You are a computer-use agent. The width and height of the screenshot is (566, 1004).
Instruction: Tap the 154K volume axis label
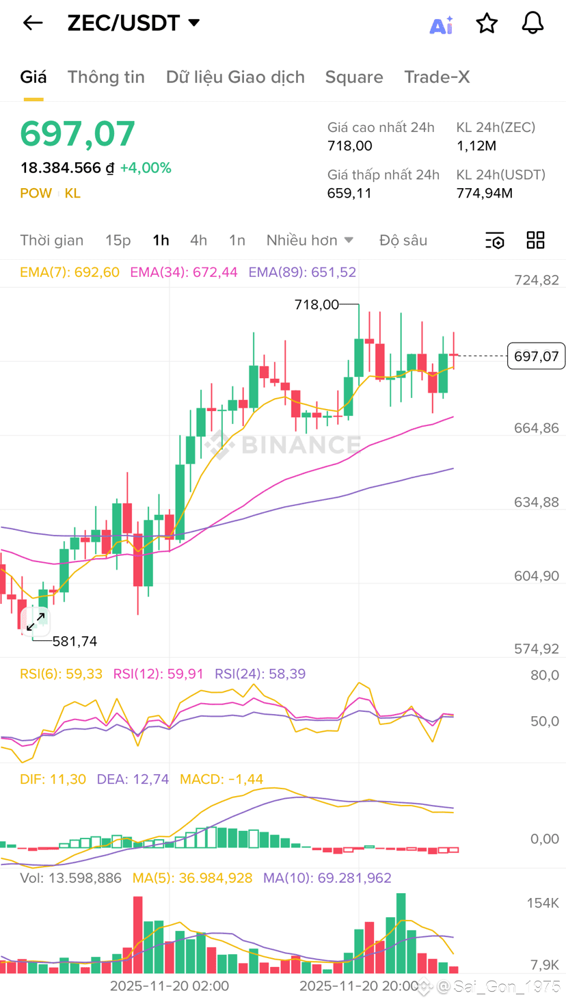(x=543, y=903)
